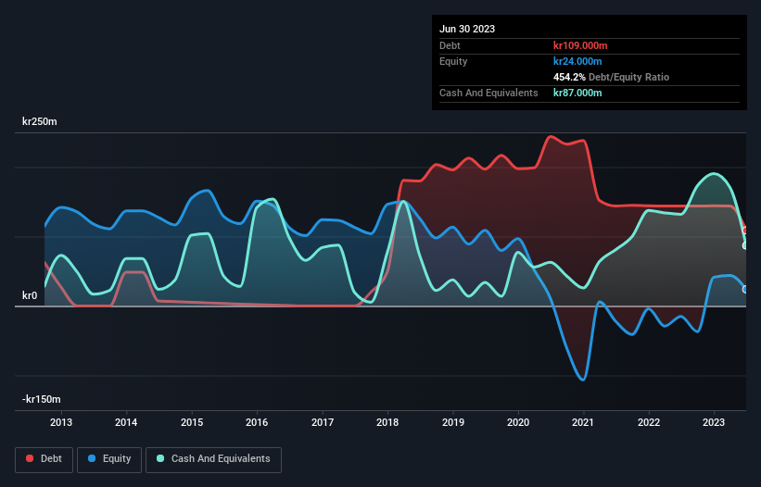Screen dimensions: 761x487
Task: Click the 2021 x-axis label
Action: click(x=583, y=422)
